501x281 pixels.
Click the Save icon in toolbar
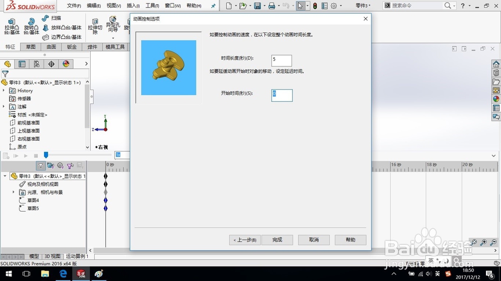[257, 5]
